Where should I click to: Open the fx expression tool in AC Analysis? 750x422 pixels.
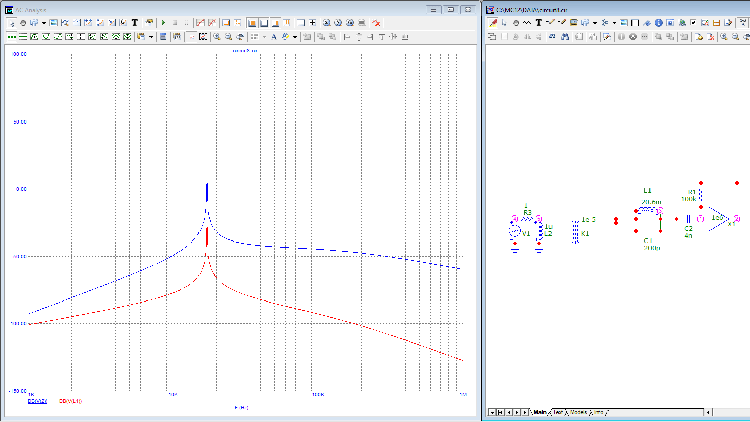123,23
